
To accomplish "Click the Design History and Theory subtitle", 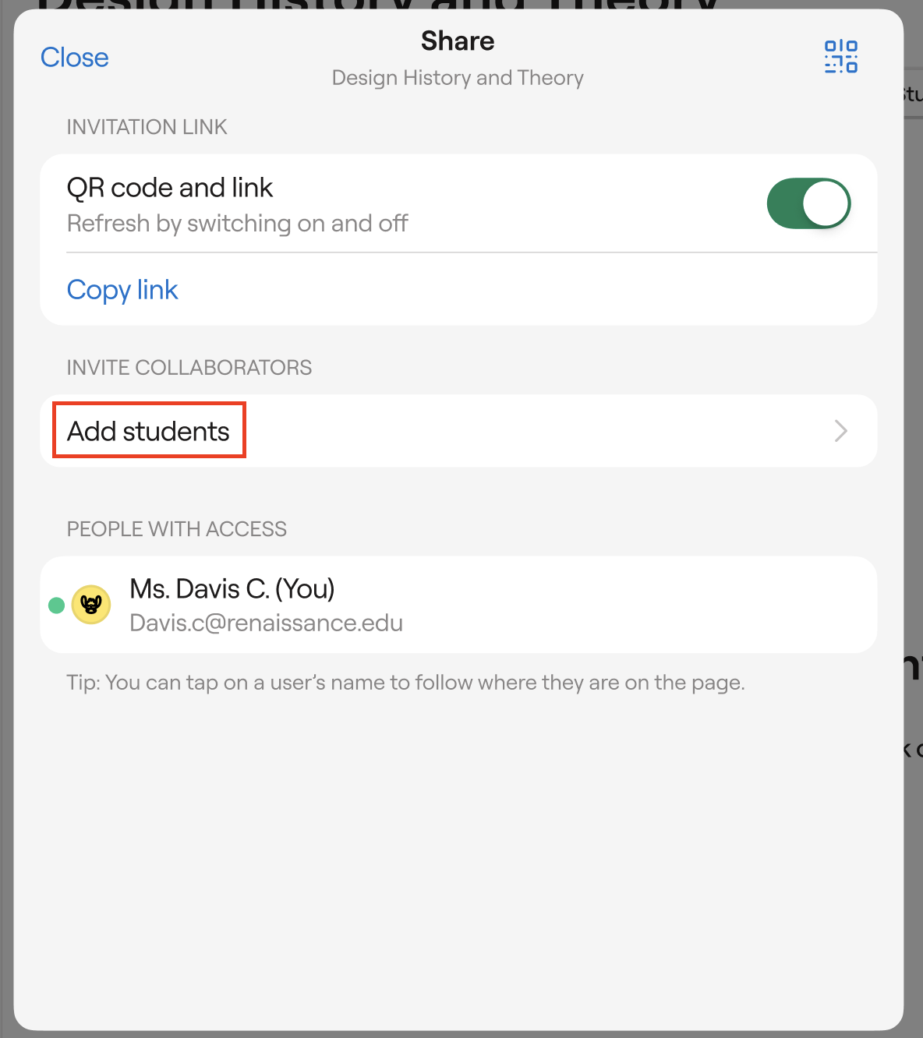I will pyautogui.click(x=458, y=78).
